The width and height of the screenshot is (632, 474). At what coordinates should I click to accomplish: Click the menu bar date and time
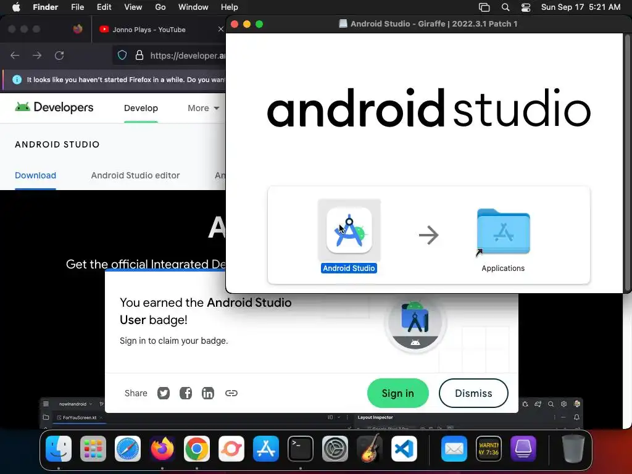(x=580, y=7)
